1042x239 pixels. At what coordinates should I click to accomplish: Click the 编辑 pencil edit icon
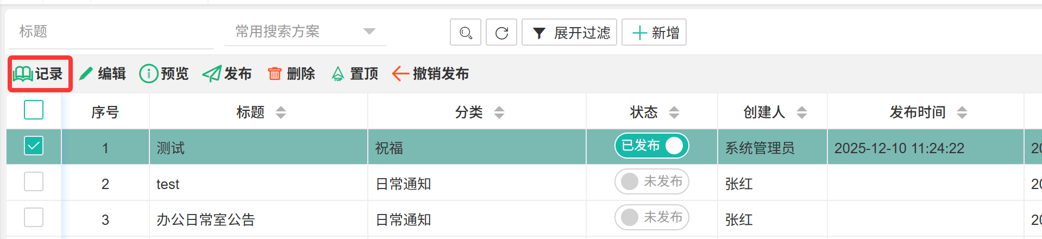(x=86, y=74)
